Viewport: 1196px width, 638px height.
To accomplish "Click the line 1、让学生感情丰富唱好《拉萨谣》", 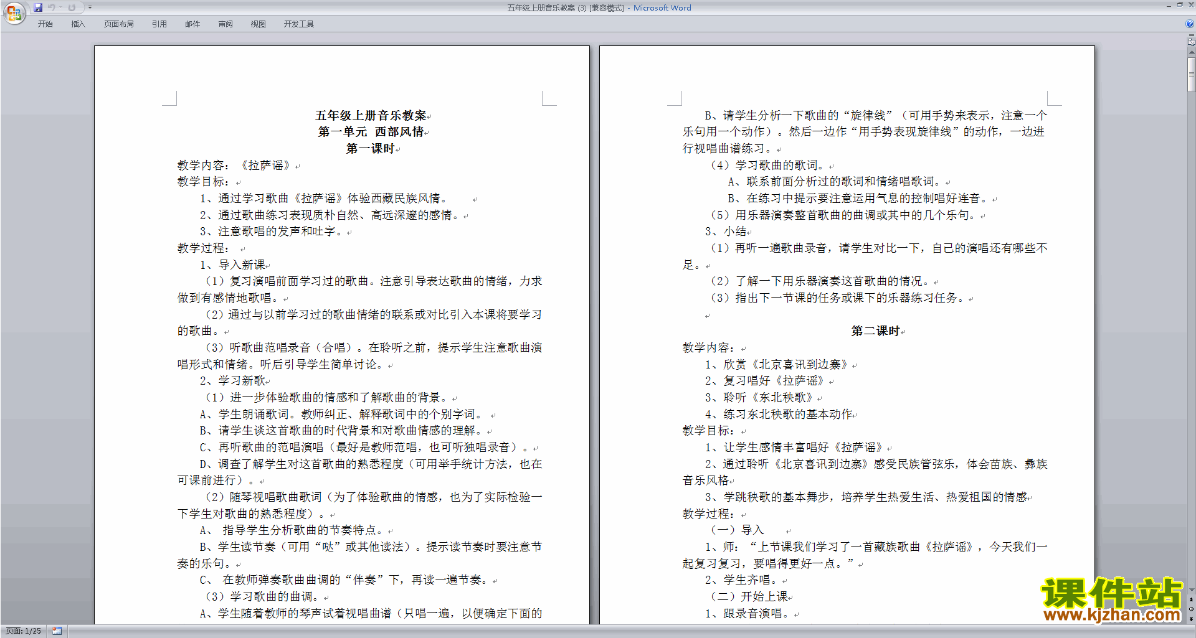I will [x=794, y=447].
